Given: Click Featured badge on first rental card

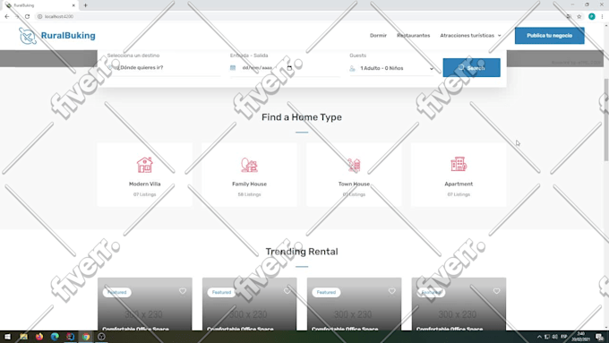Looking at the screenshot, I should [x=117, y=292].
